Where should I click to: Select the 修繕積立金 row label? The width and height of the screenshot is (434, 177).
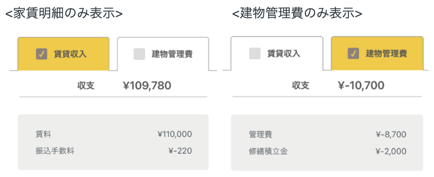(268, 151)
